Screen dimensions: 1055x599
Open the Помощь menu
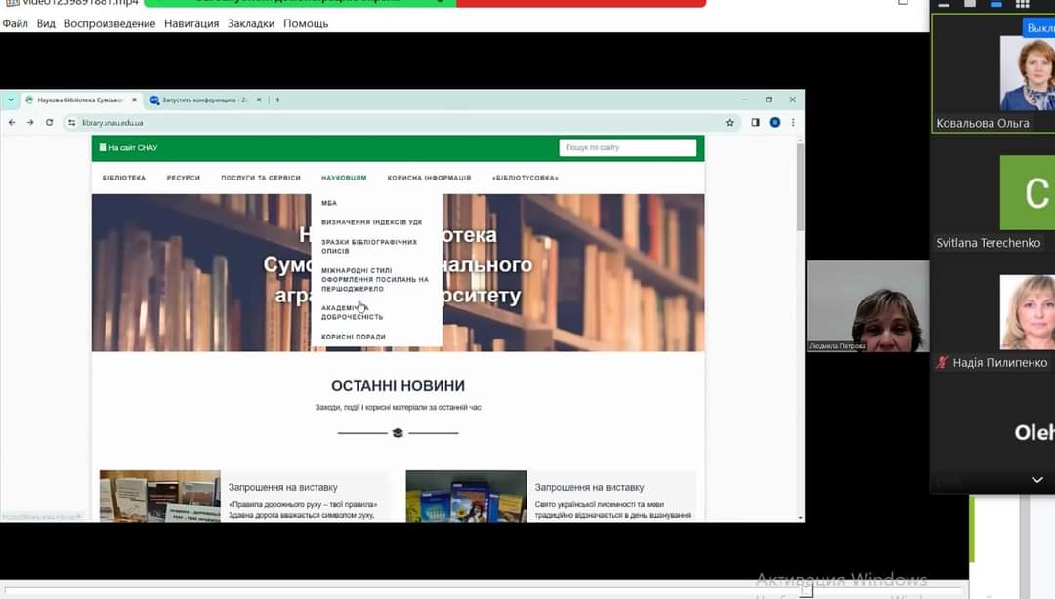tap(306, 23)
